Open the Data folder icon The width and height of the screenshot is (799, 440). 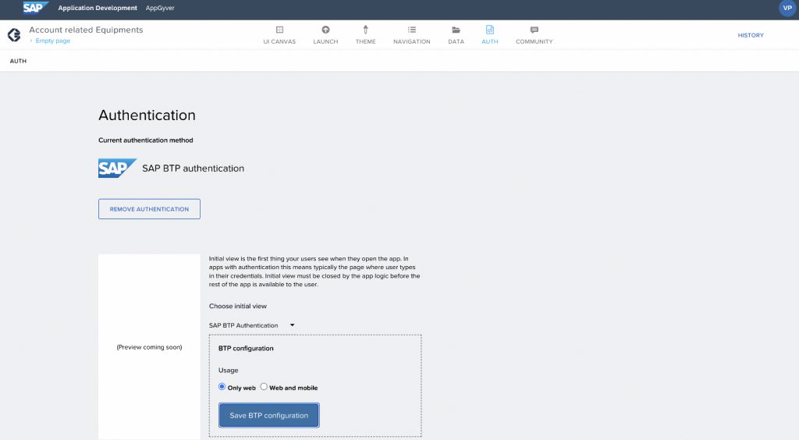pos(456,30)
